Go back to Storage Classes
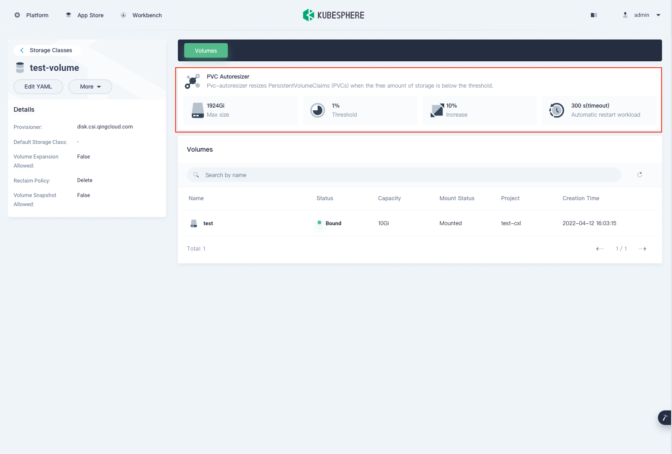Viewport: 672px width, 454px height. point(47,50)
